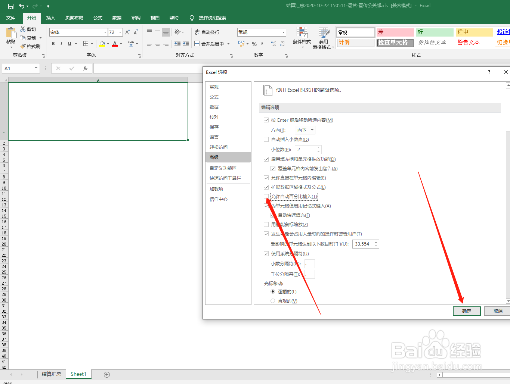Center text horizontally
Image resolution: width=510 pixels, height=384 pixels.
[158, 44]
